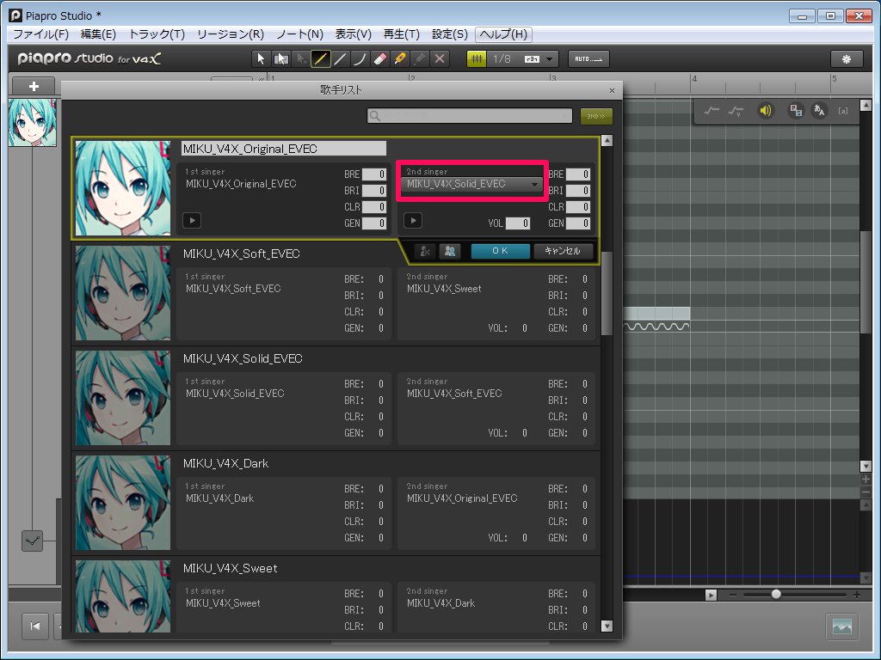This screenshot has width=881, height=660.
Task: Toggle the yellow grid snap button
Action: (x=477, y=59)
